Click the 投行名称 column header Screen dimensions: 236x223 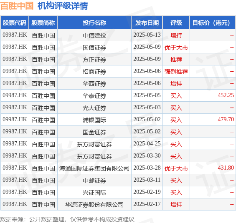click(94, 23)
